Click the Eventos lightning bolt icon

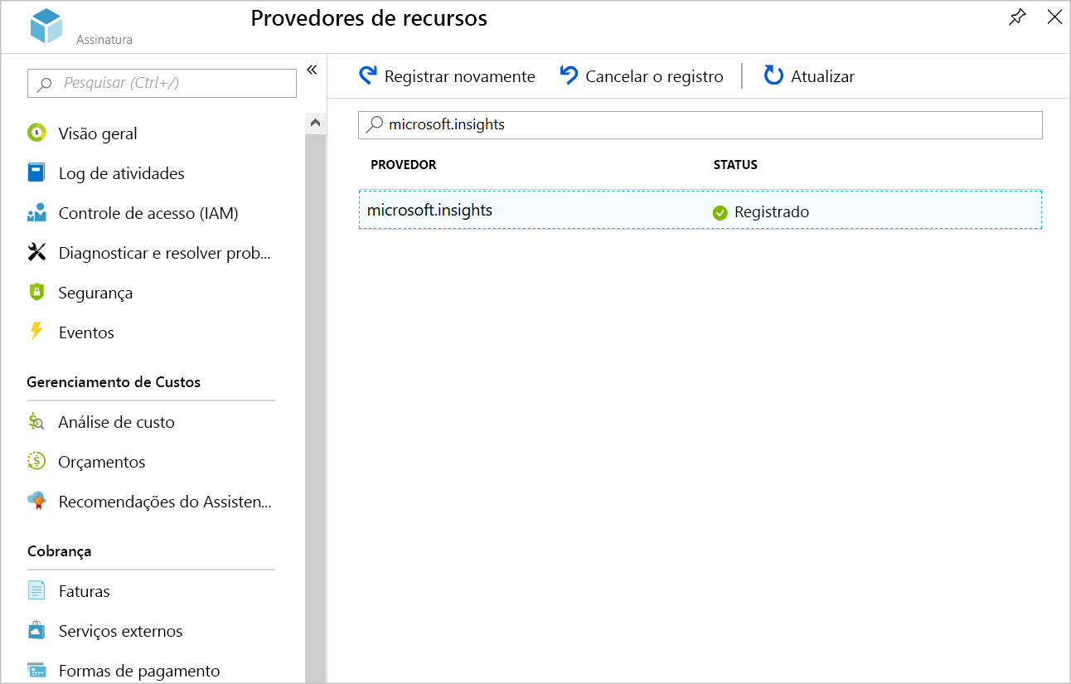(36, 332)
